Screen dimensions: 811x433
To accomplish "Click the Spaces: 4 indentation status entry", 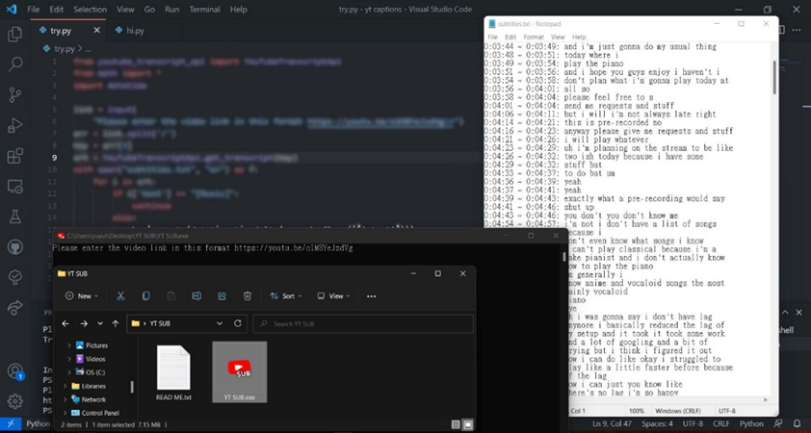I will point(658,423).
